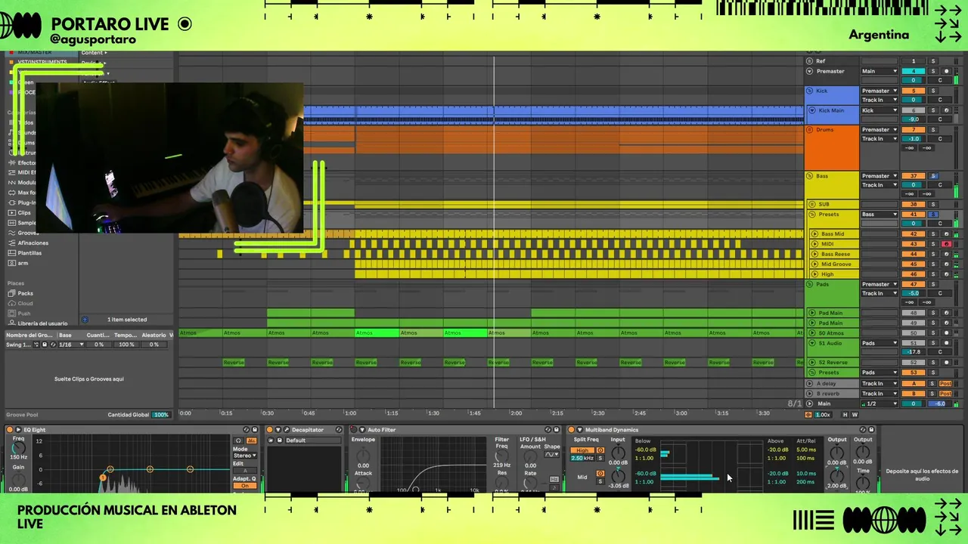Toggle the Decapitator device power button
This screenshot has height=544, width=968.
268,430
